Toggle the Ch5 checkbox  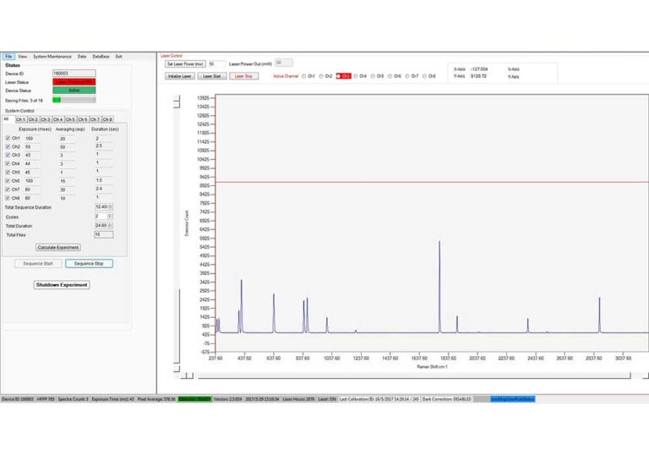[8, 172]
